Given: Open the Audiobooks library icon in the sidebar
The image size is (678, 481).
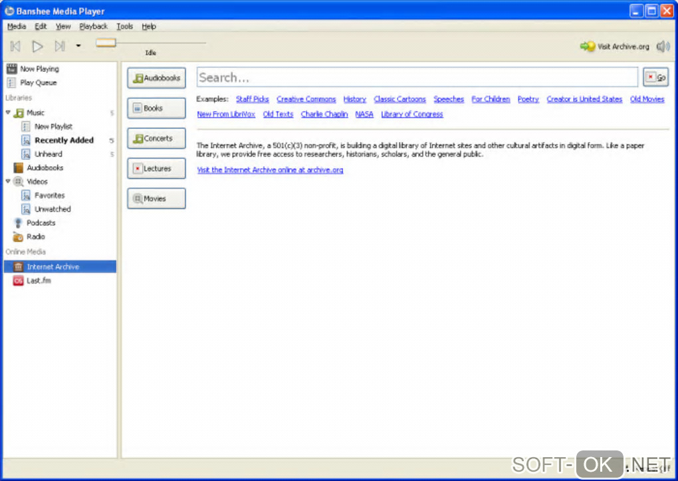Looking at the screenshot, I should click(18, 167).
